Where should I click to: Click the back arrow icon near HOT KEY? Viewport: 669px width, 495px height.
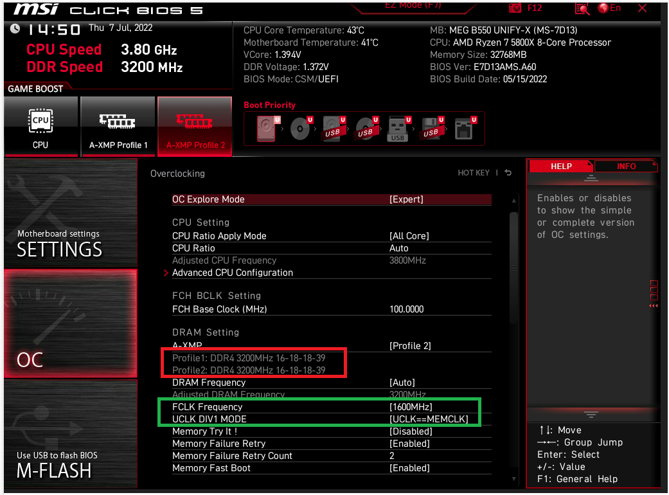point(508,172)
